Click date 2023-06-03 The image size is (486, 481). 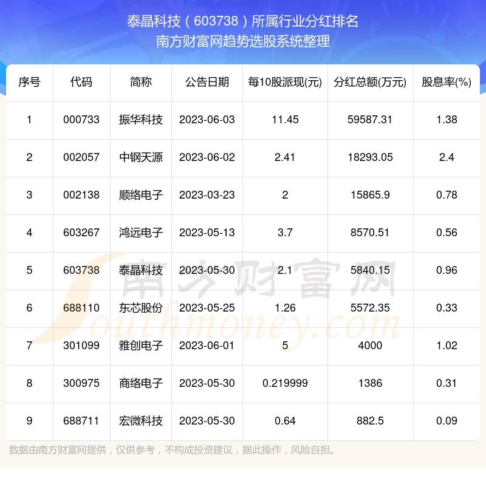point(207,120)
